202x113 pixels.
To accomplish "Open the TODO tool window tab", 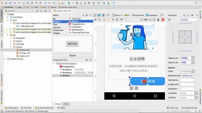I will point(61,108).
